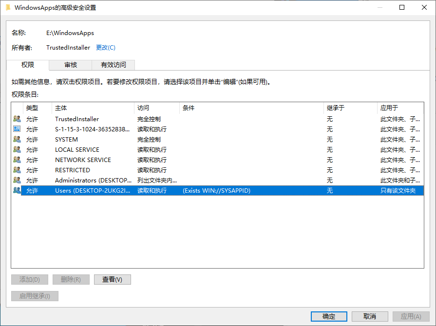Click the 查看(V) button
Image resolution: width=436 pixels, height=326 pixels.
pyautogui.click(x=113, y=279)
